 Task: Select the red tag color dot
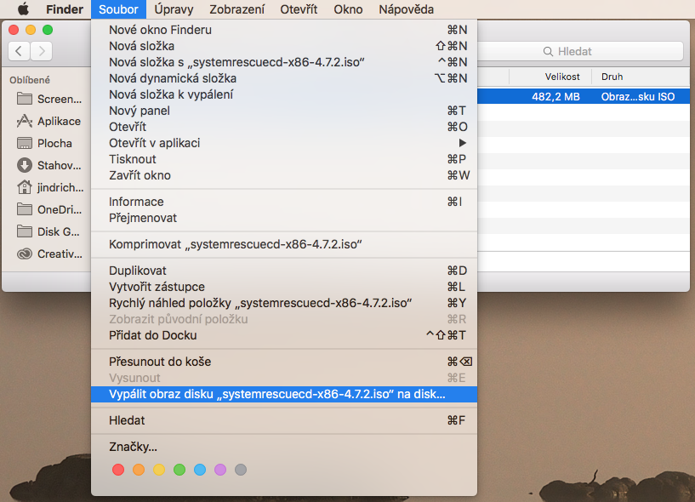(x=118, y=470)
